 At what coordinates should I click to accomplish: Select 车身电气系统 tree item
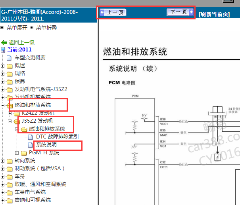pyautogui.click(x=30, y=192)
